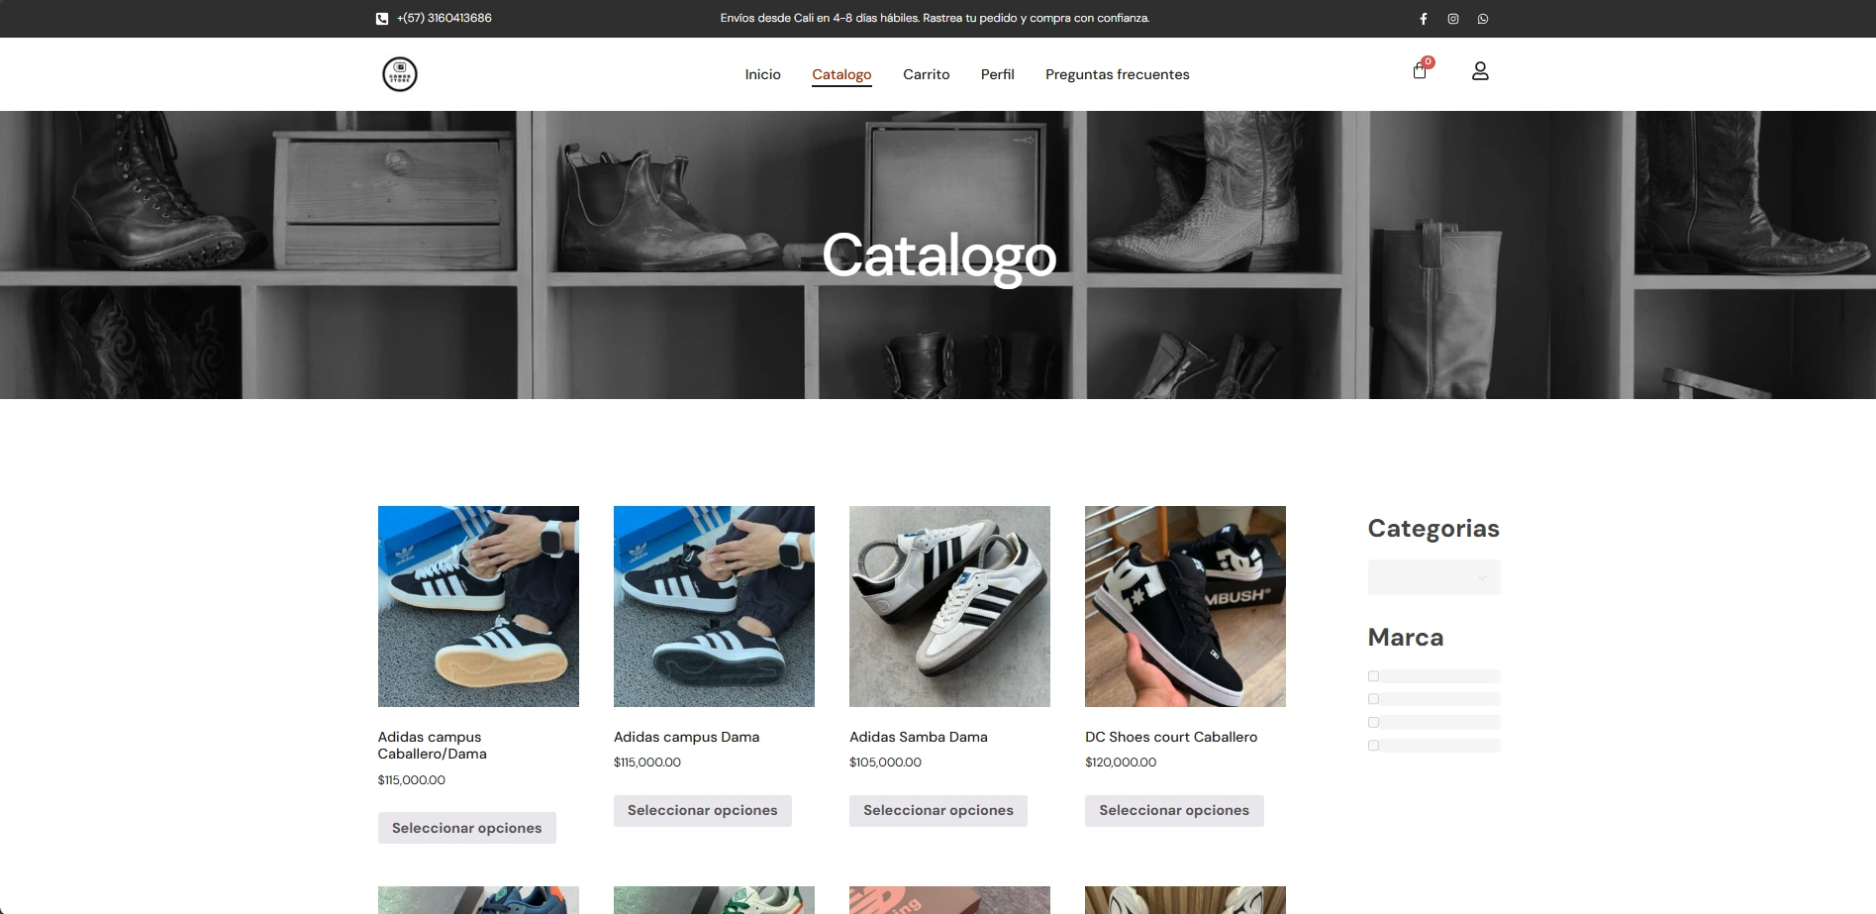The height and width of the screenshot is (914, 1876).
Task: Check the second brand checkbox in Marca
Action: pos(1373,698)
